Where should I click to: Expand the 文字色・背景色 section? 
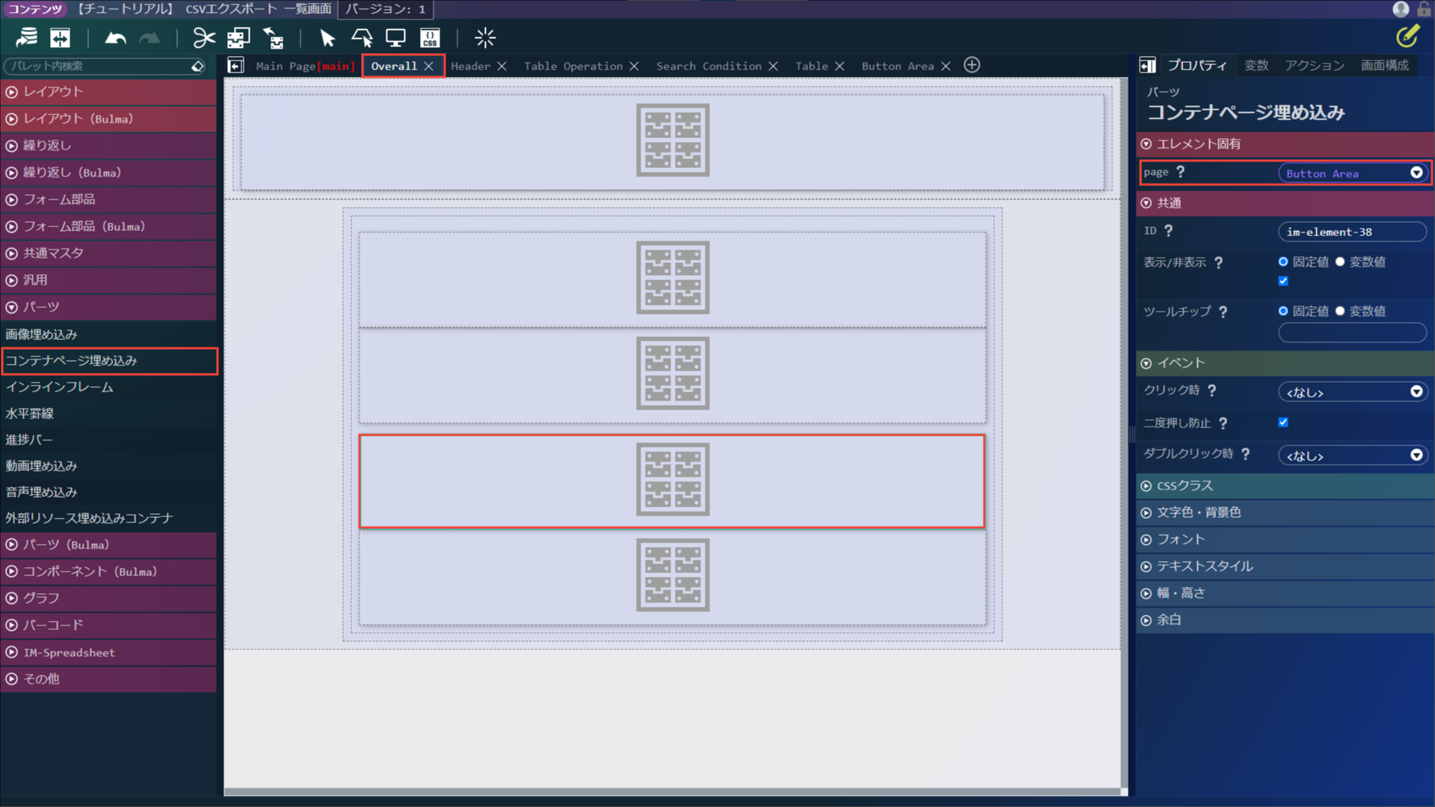tap(1285, 513)
